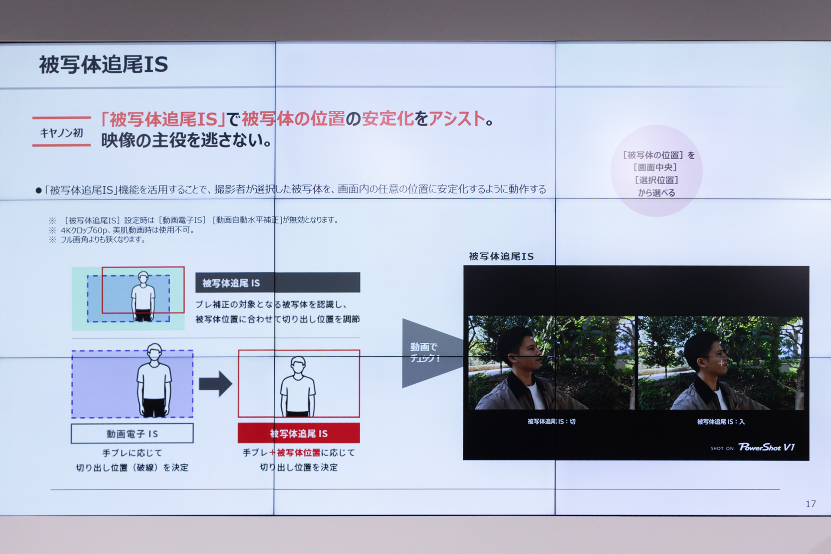
Task: Click the 被写体追尾IS:入 caption
Action: pos(721,421)
